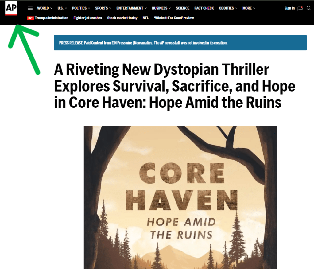Image resolution: width=314 pixels, height=269 pixels.
Task: Open the Trump administration live coverage link
Action: point(51,18)
